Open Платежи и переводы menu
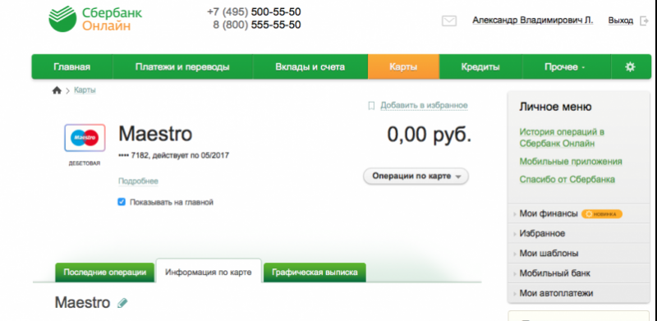This screenshot has height=321, width=657. tap(182, 66)
